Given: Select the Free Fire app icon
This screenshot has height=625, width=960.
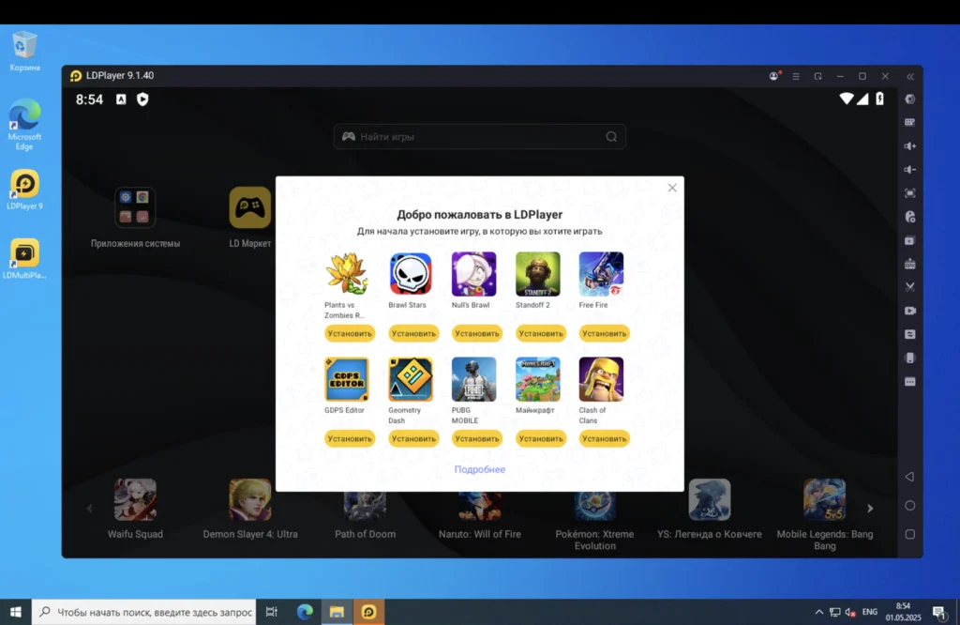Looking at the screenshot, I should click(x=602, y=274).
